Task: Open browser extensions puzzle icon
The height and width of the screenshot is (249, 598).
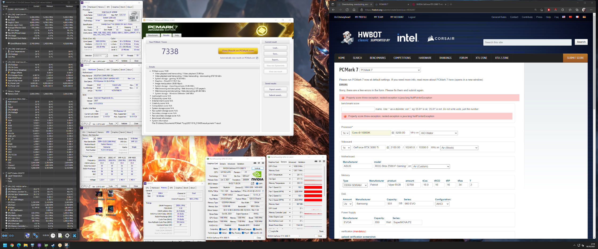Action: (x=563, y=10)
